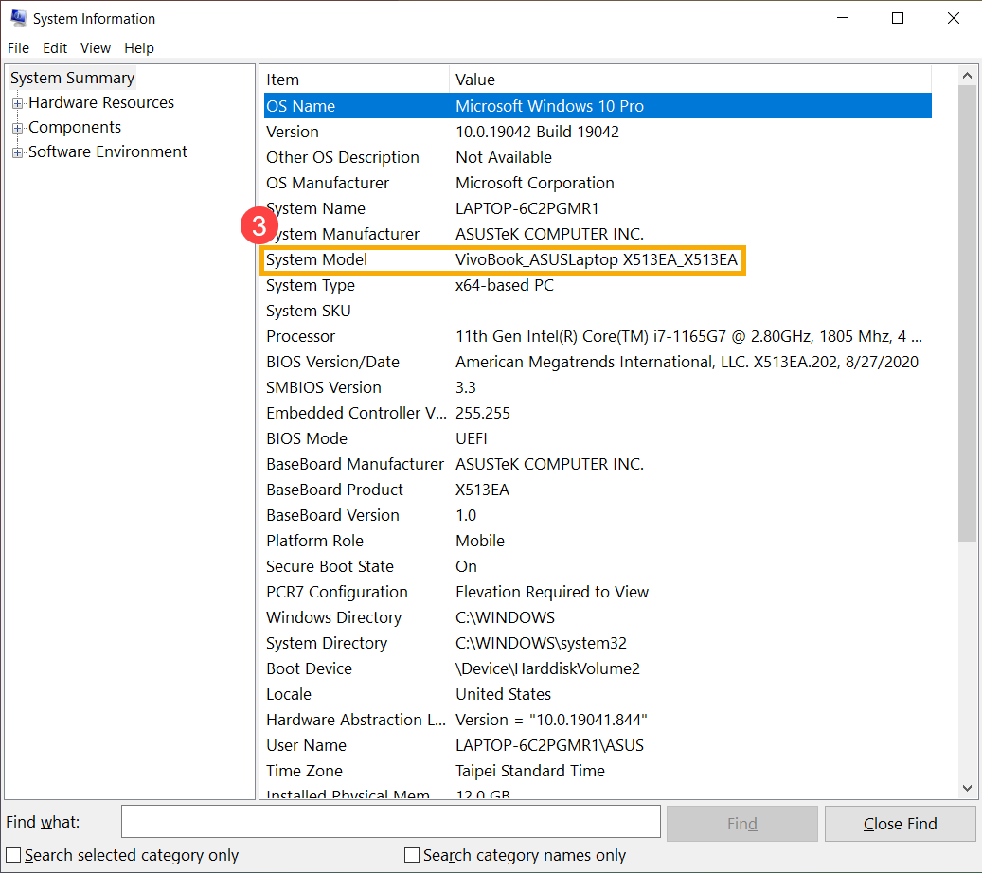Click the scroll down arrow of details list

click(x=967, y=788)
